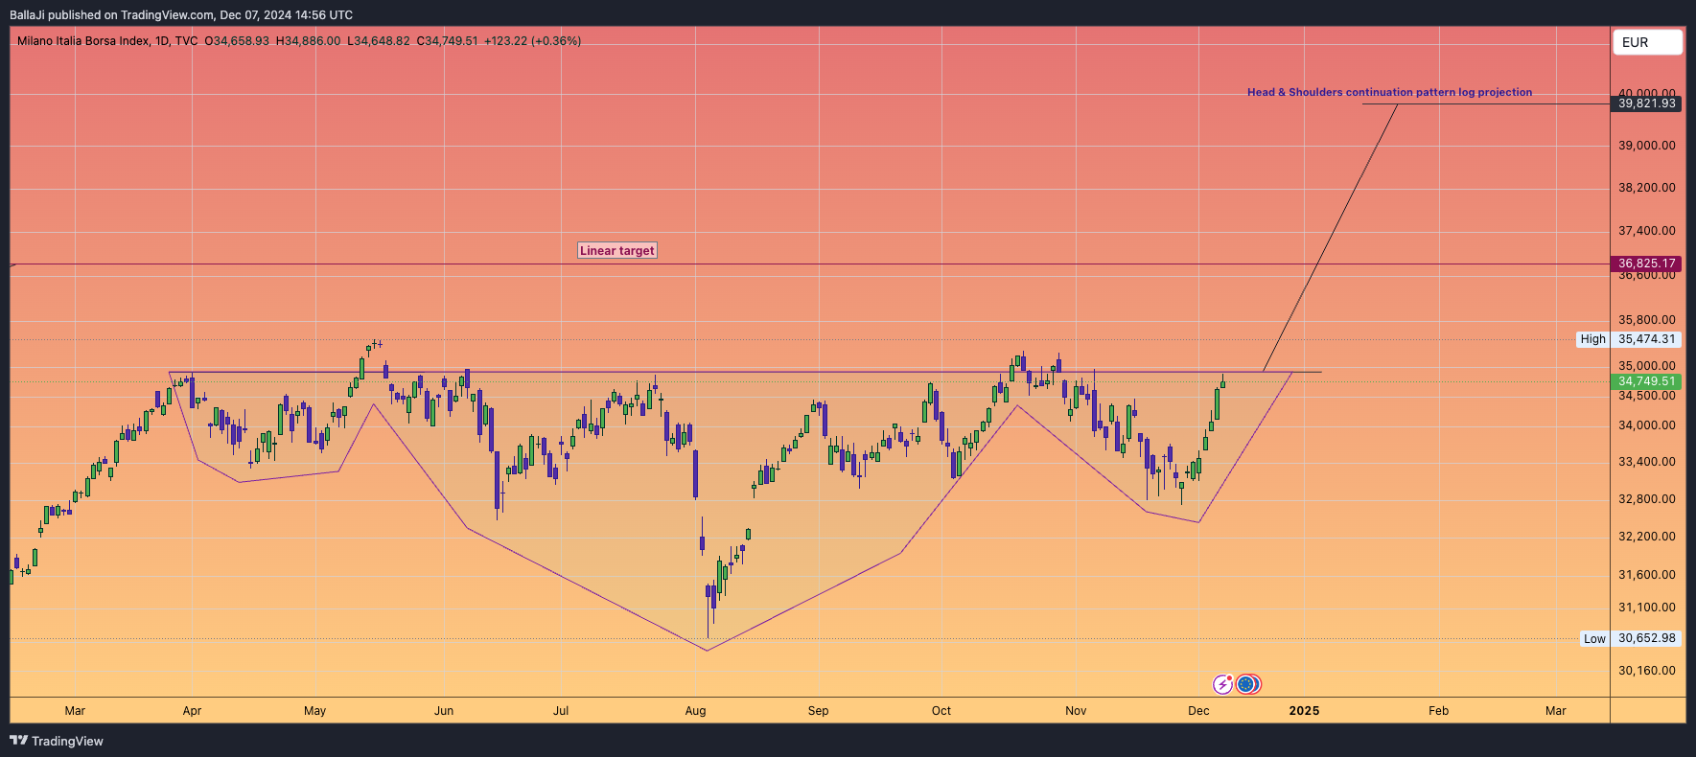1696x757 pixels.
Task: Click the 'Head & Shoulders continuation pattern log projection' text
Action: 1389,93
